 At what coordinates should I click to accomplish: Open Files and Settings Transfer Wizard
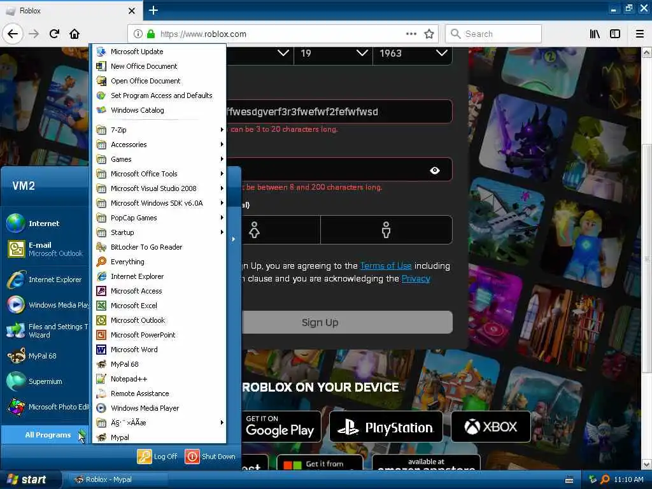pyautogui.click(x=46, y=330)
